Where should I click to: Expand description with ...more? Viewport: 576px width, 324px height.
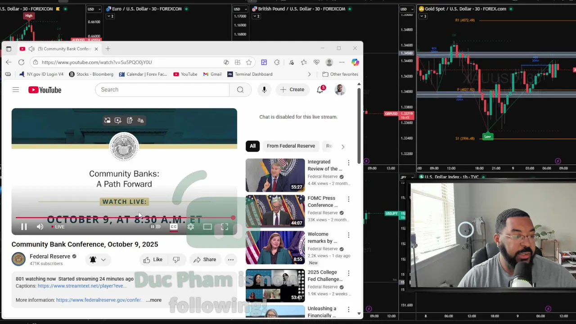coord(153,300)
